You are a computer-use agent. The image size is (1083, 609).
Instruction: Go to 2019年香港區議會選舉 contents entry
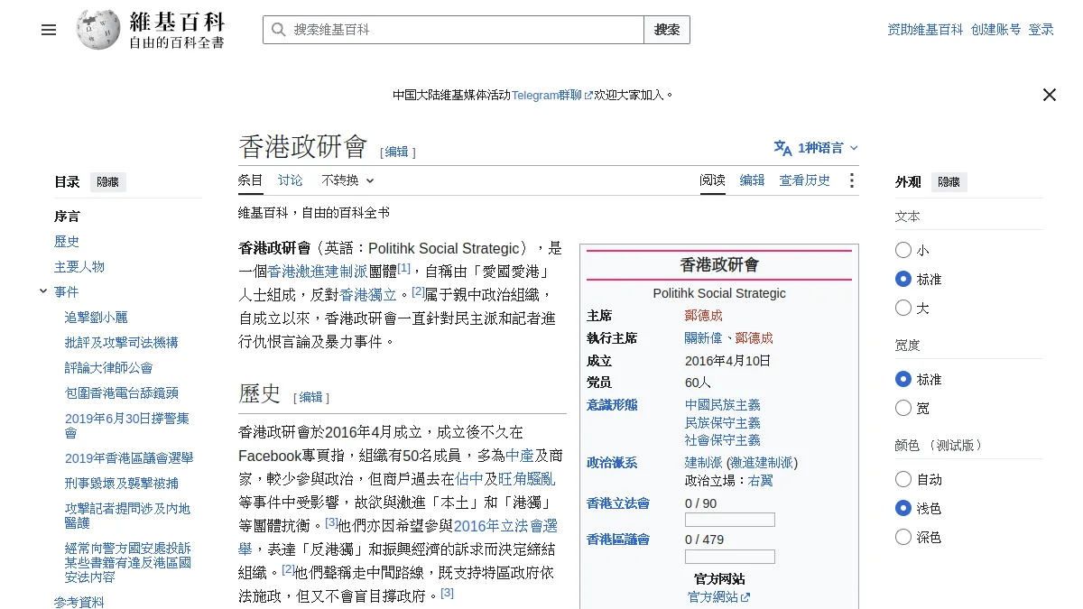[129, 458]
